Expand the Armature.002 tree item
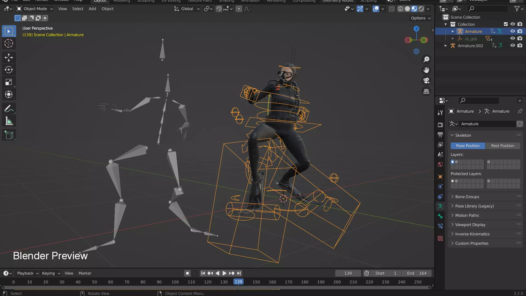The image size is (526, 296). [446, 46]
